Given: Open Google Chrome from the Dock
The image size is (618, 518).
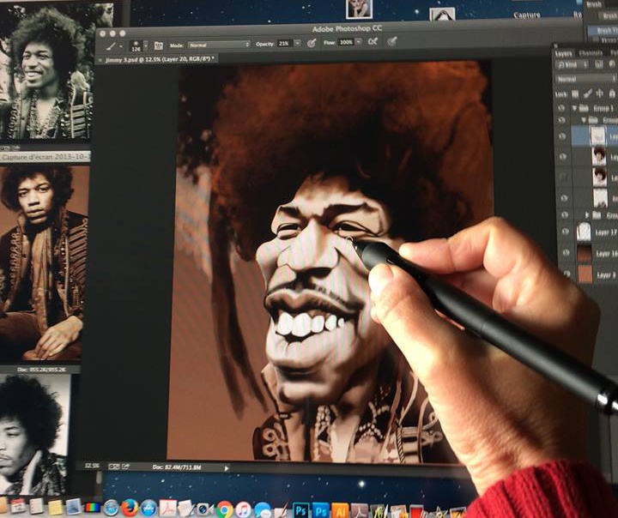Looking at the screenshot, I should point(224,509).
